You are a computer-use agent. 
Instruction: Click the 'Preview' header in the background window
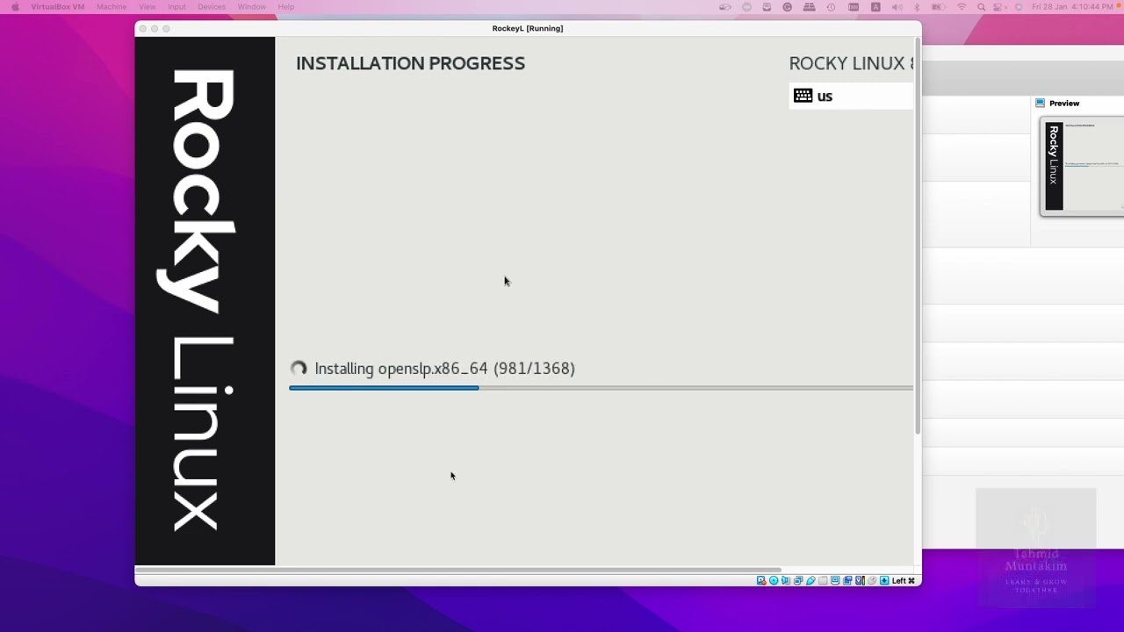[1064, 104]
